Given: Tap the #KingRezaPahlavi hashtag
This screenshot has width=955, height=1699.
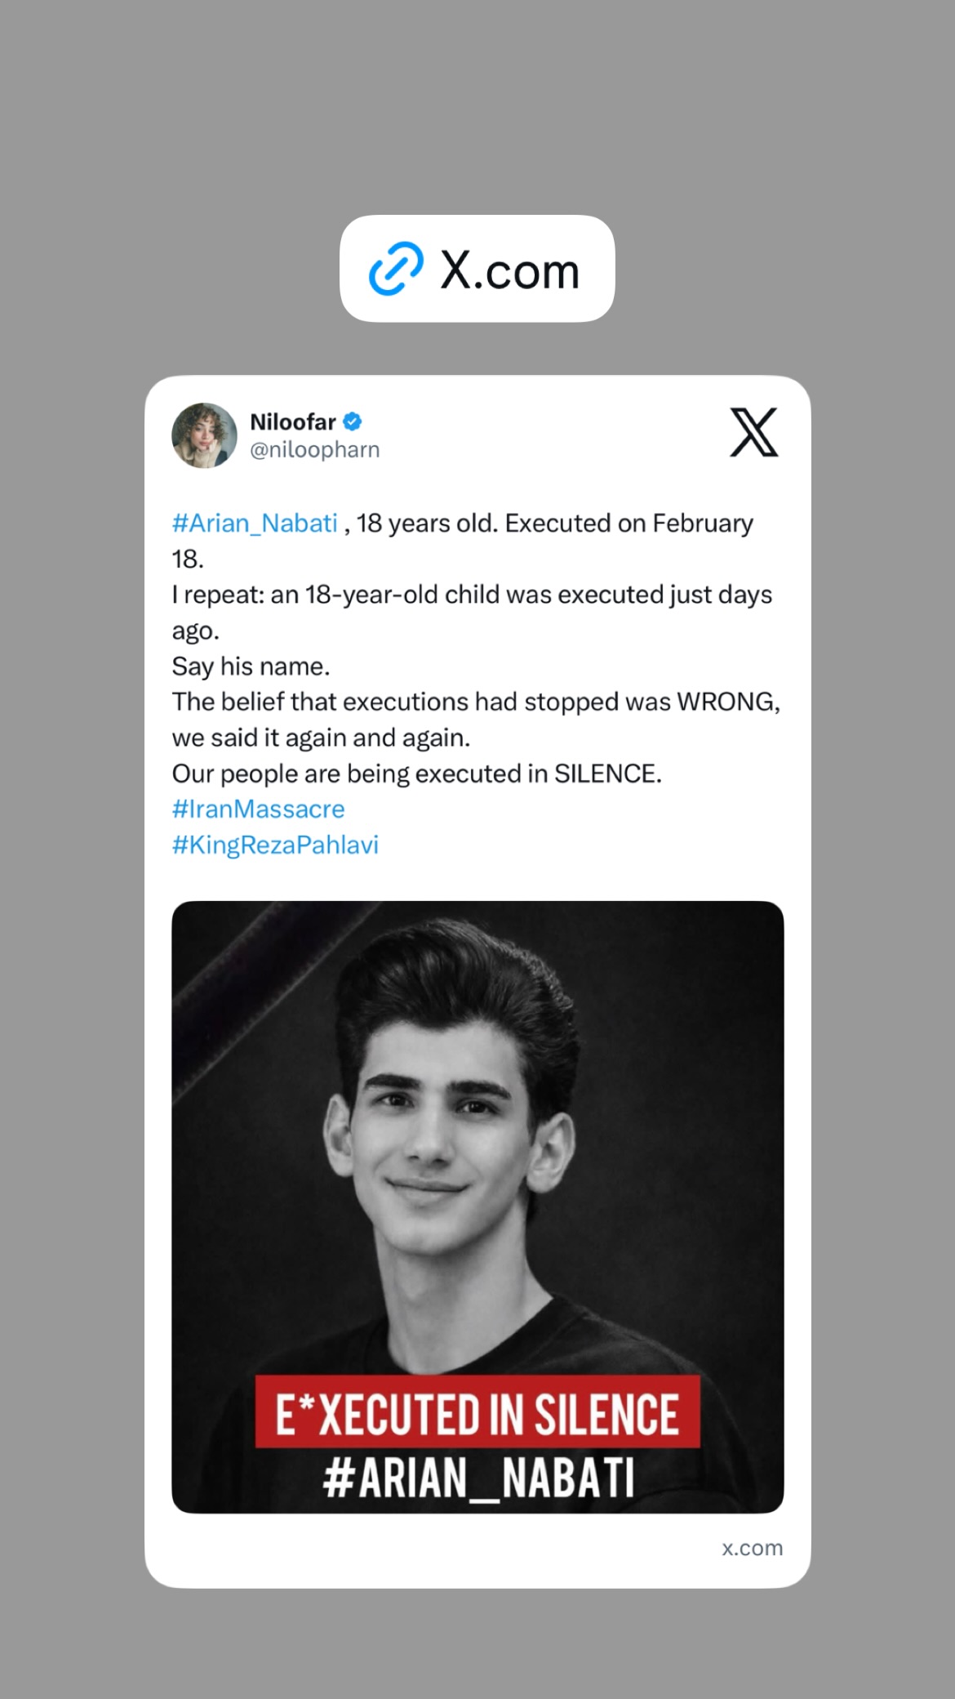Looking at the screenshot, I should coord(276,845).
